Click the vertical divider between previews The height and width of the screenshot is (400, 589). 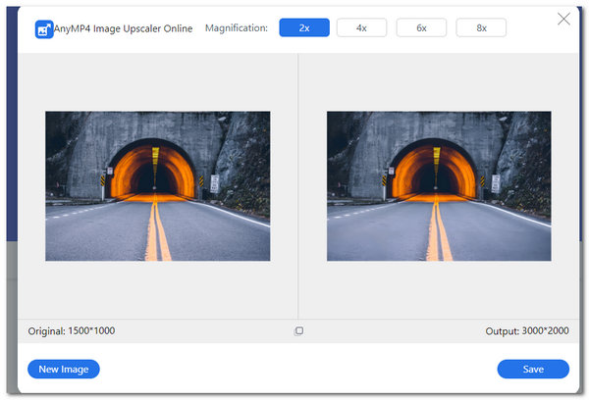[298, 186]
